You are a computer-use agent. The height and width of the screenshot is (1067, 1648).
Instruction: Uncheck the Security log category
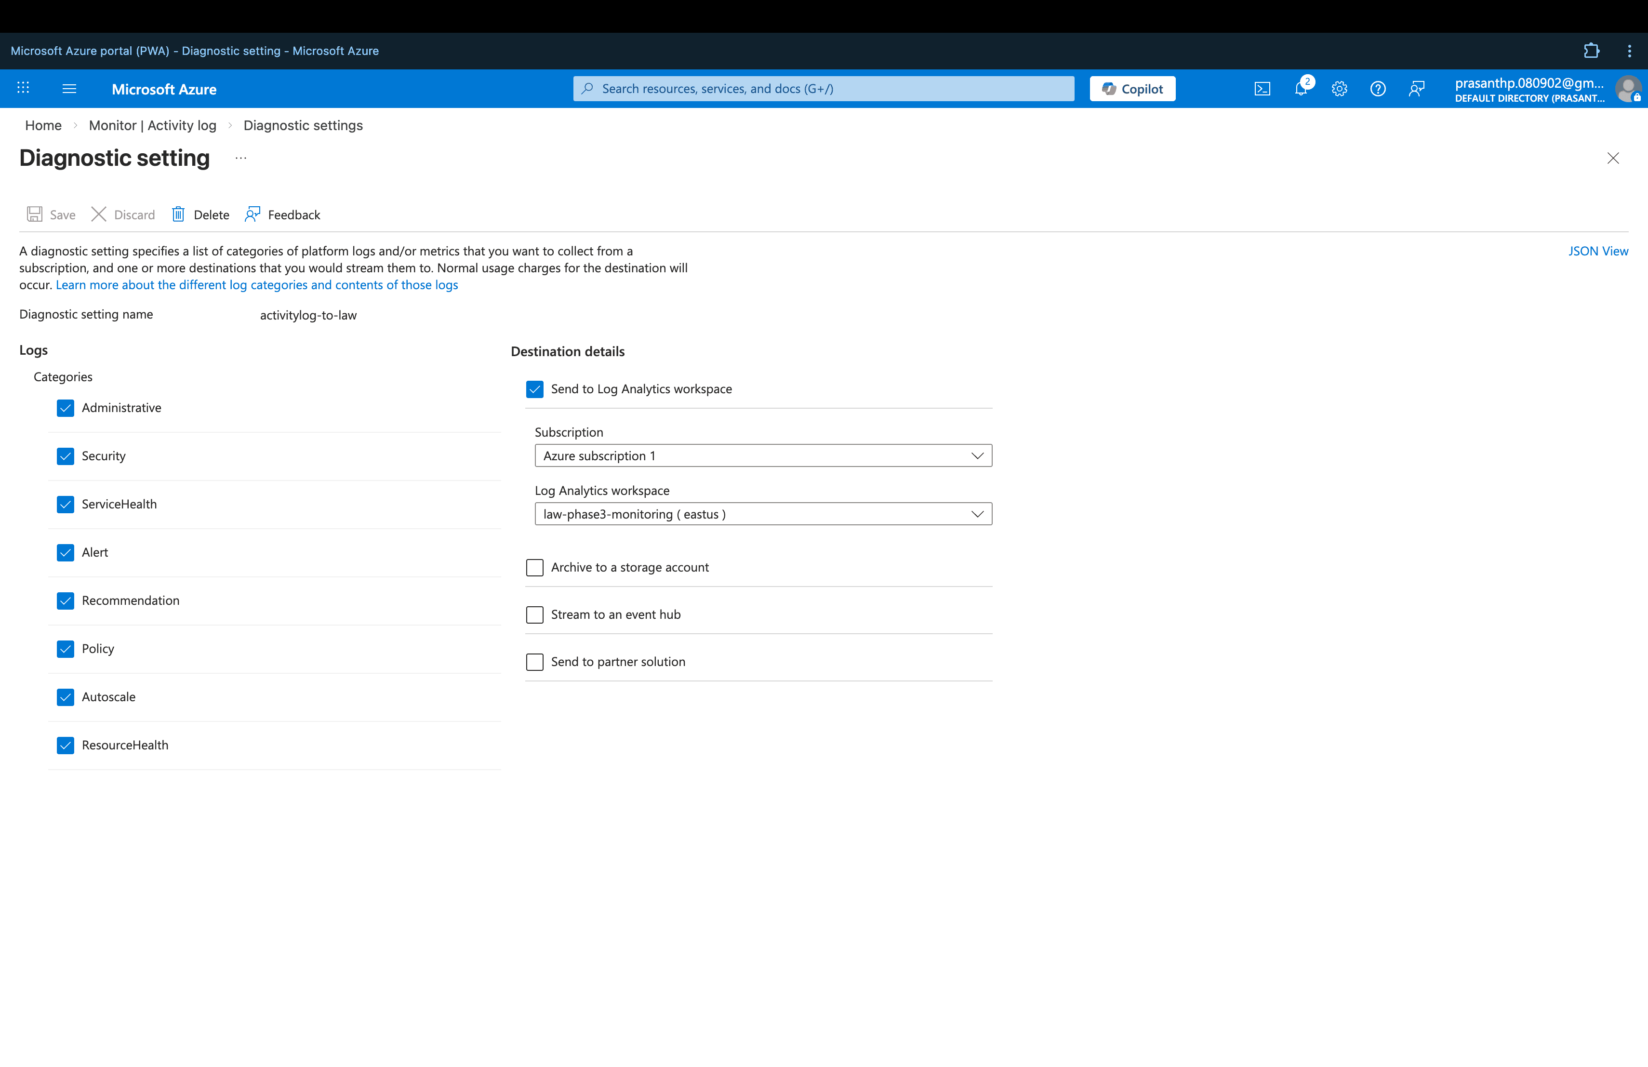coord(65,455)
